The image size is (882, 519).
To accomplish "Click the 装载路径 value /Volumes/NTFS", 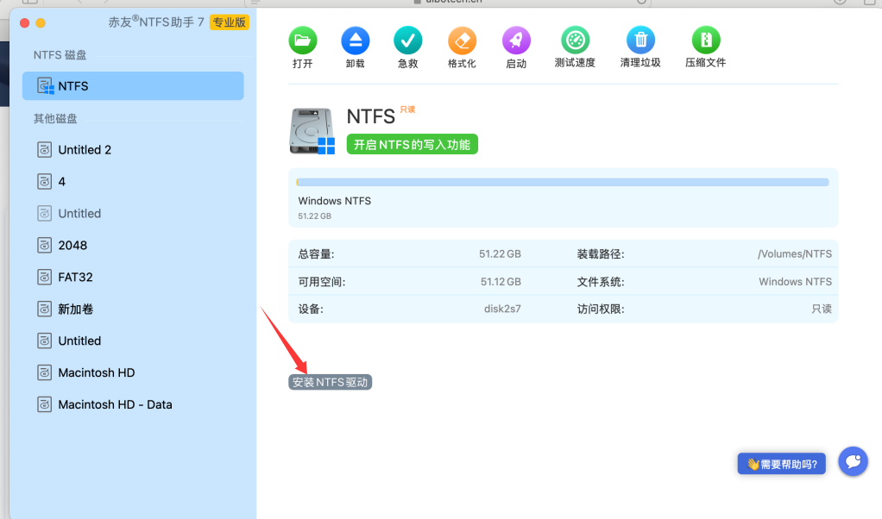I will coord(795,253).
